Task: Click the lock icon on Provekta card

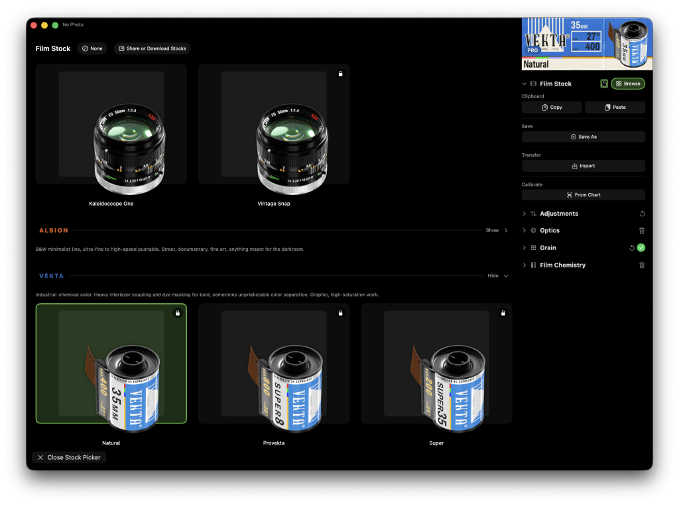Action: tap(340, 313)
